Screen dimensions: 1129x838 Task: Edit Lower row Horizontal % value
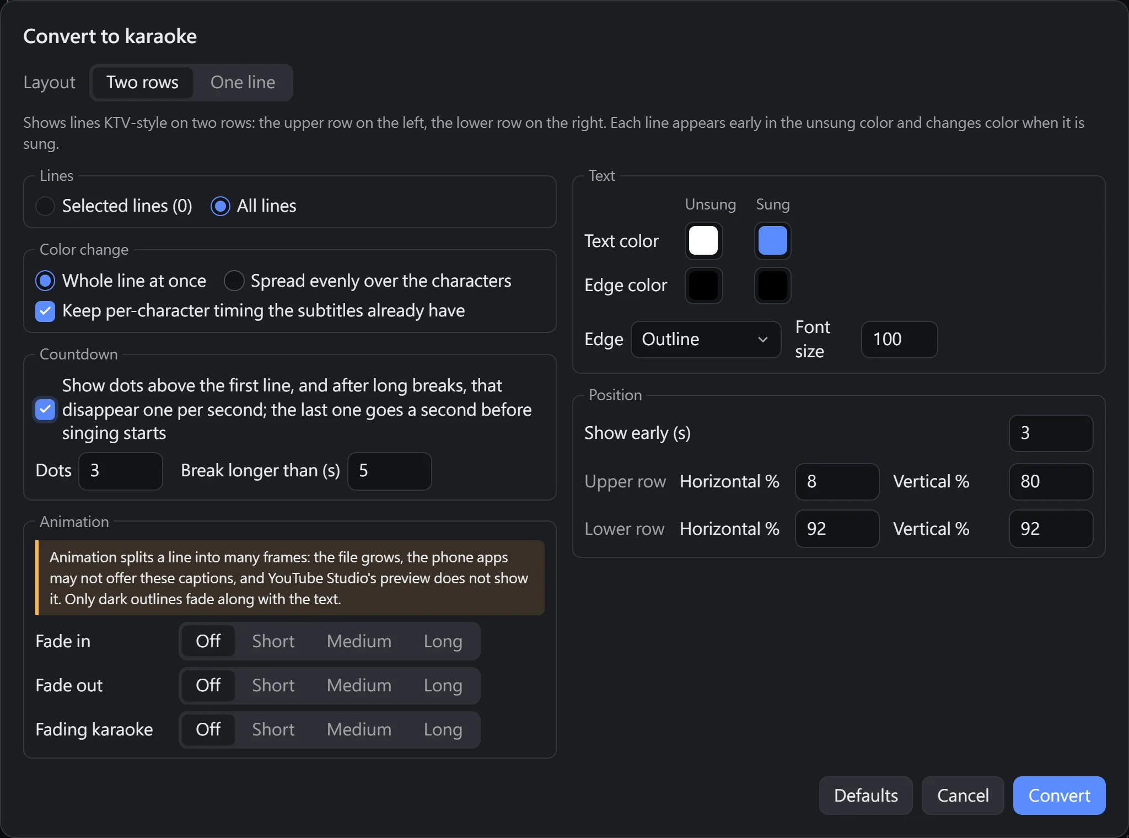point(837,529)
